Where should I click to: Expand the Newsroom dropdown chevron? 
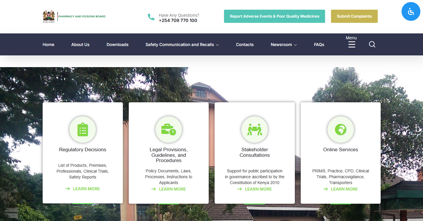pyautogui.click(x=295, y=45)
